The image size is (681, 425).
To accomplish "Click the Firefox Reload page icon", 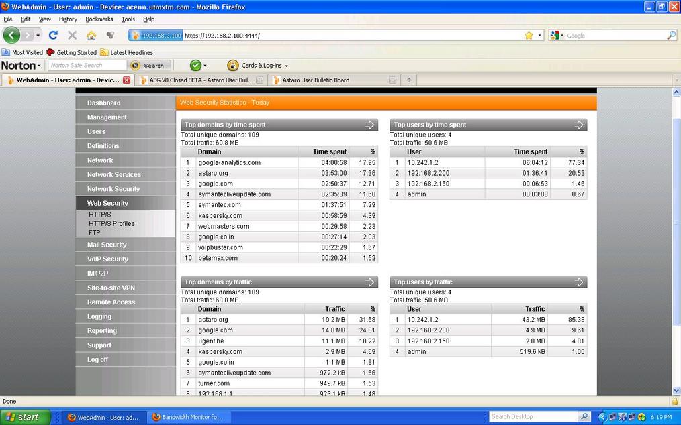I will (x=53, y=35).
